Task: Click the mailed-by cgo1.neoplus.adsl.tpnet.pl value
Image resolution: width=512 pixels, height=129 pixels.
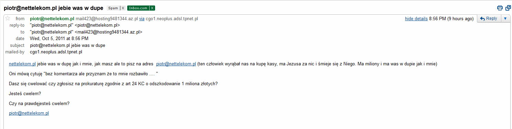Action: (x=56, y=52)
